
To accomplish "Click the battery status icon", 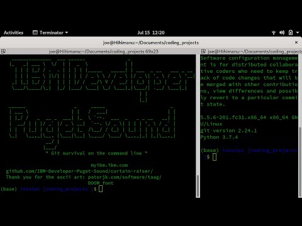I will [x=291, y=33].
